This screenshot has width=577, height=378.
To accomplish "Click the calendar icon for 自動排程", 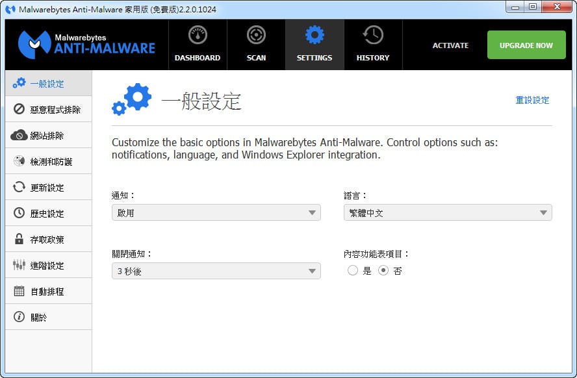I will (19, 291).
